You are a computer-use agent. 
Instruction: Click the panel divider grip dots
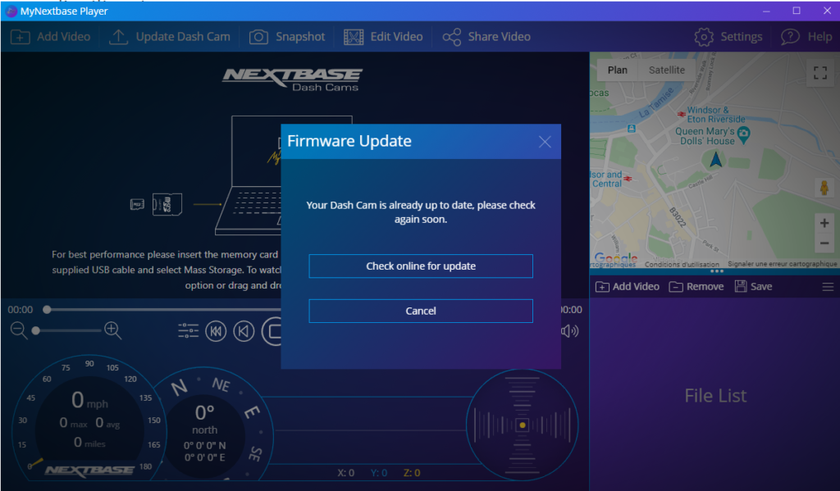716,271
